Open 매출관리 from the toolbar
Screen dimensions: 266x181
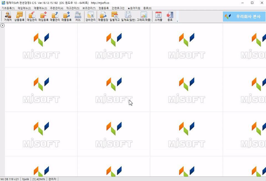[x=55, y=16]
